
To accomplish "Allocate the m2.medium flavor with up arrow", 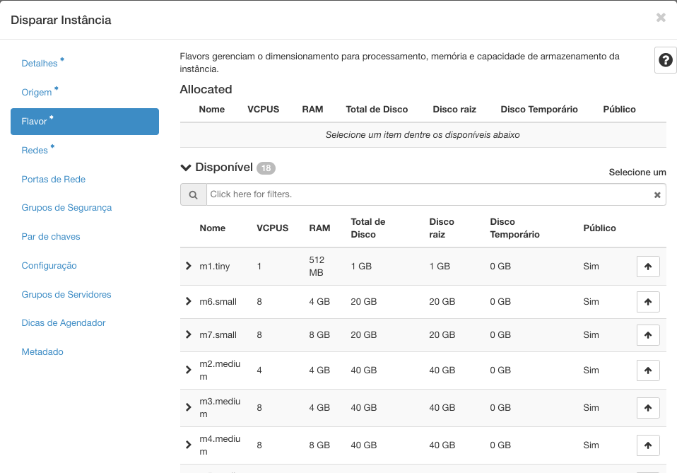I will pos(648,370).
